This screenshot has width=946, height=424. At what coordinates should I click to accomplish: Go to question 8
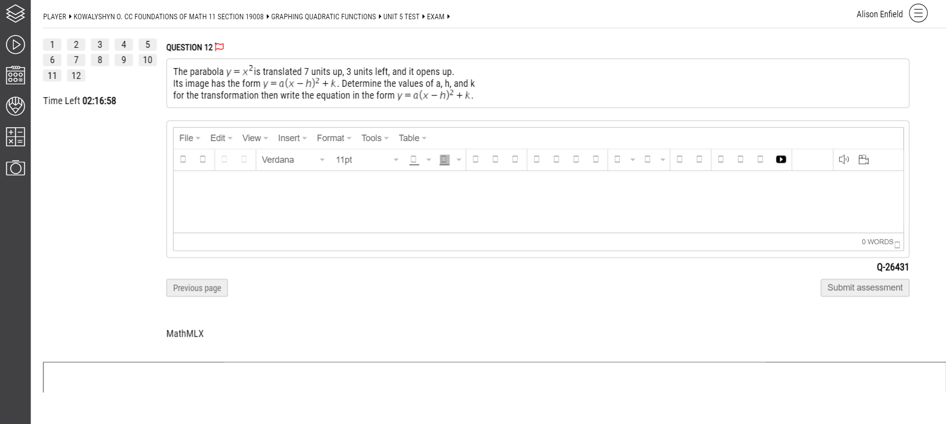coord(100,60)
